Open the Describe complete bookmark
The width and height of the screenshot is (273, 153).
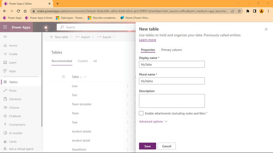pos(102,18)
